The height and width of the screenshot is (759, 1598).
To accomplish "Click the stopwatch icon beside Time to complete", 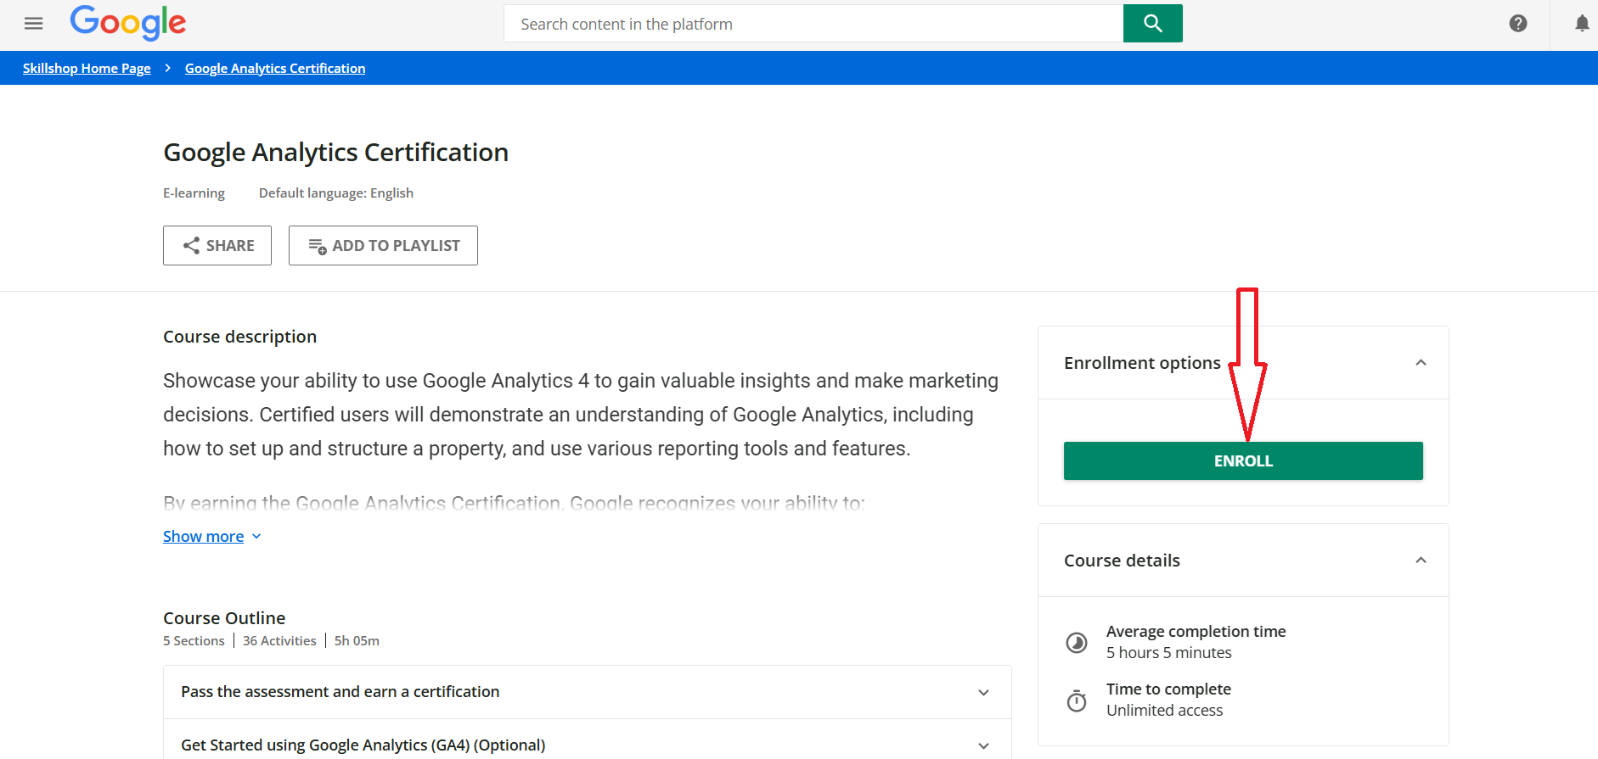I will pos(1077,700).
